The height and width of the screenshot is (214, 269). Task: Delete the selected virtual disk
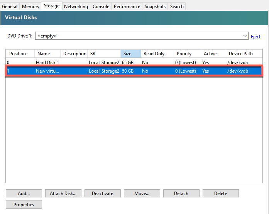point(221,194)
